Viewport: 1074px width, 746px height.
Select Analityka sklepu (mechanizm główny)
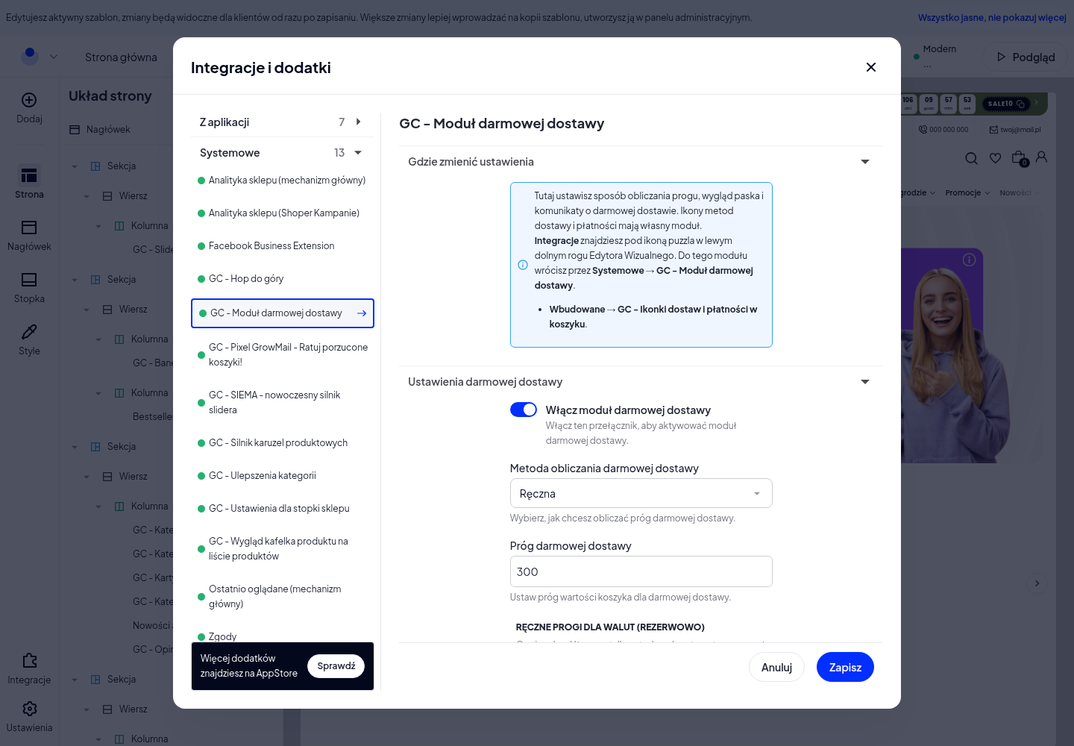tap(282, 181)
